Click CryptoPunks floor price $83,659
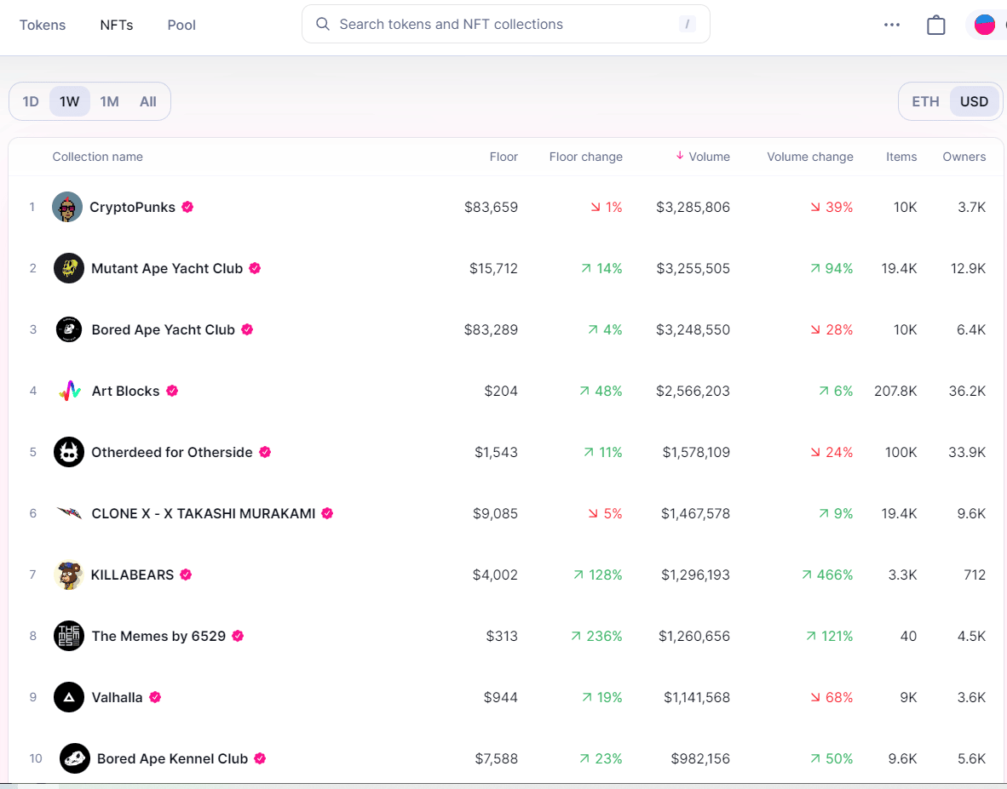1007x789 pixels. pos(491,207)
